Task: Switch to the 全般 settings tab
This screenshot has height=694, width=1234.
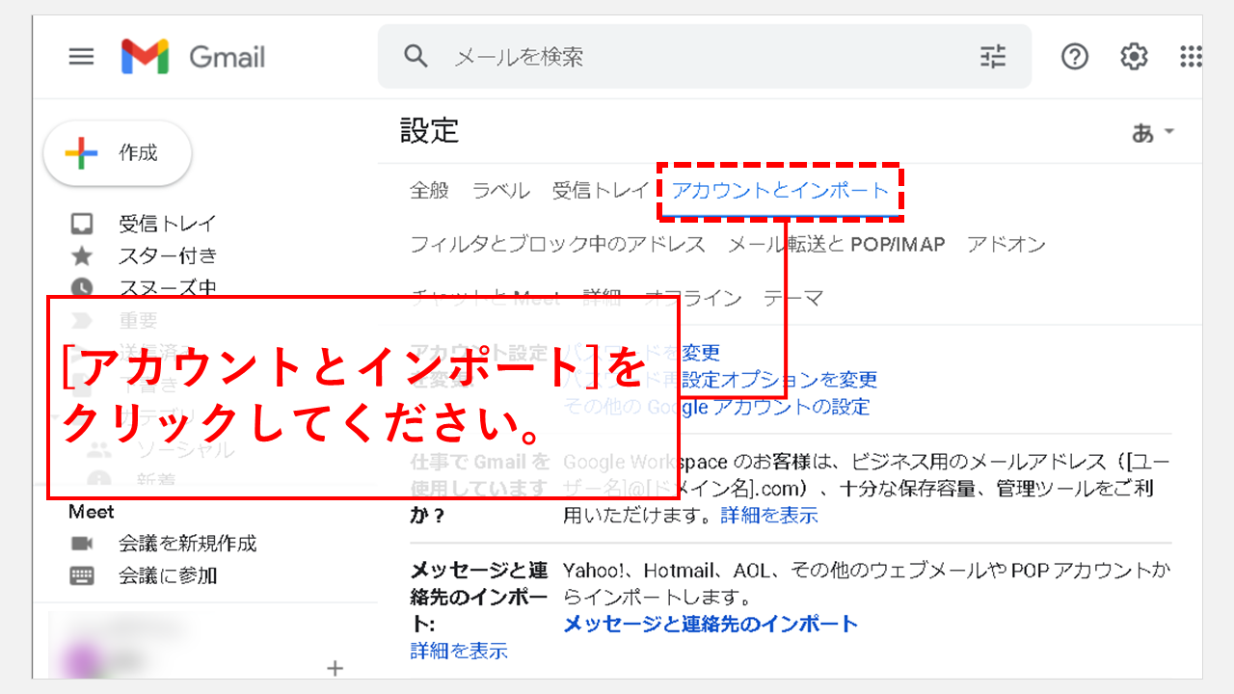Action: pyautogui.click(x=430, y=191)
